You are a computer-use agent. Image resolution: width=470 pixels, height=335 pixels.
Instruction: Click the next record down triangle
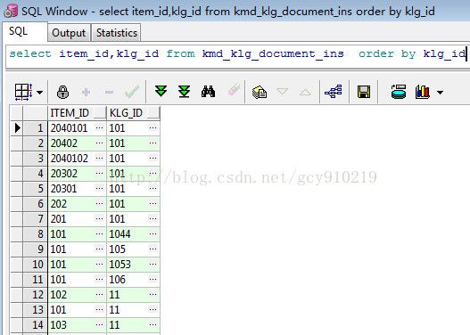coord(283,91)
